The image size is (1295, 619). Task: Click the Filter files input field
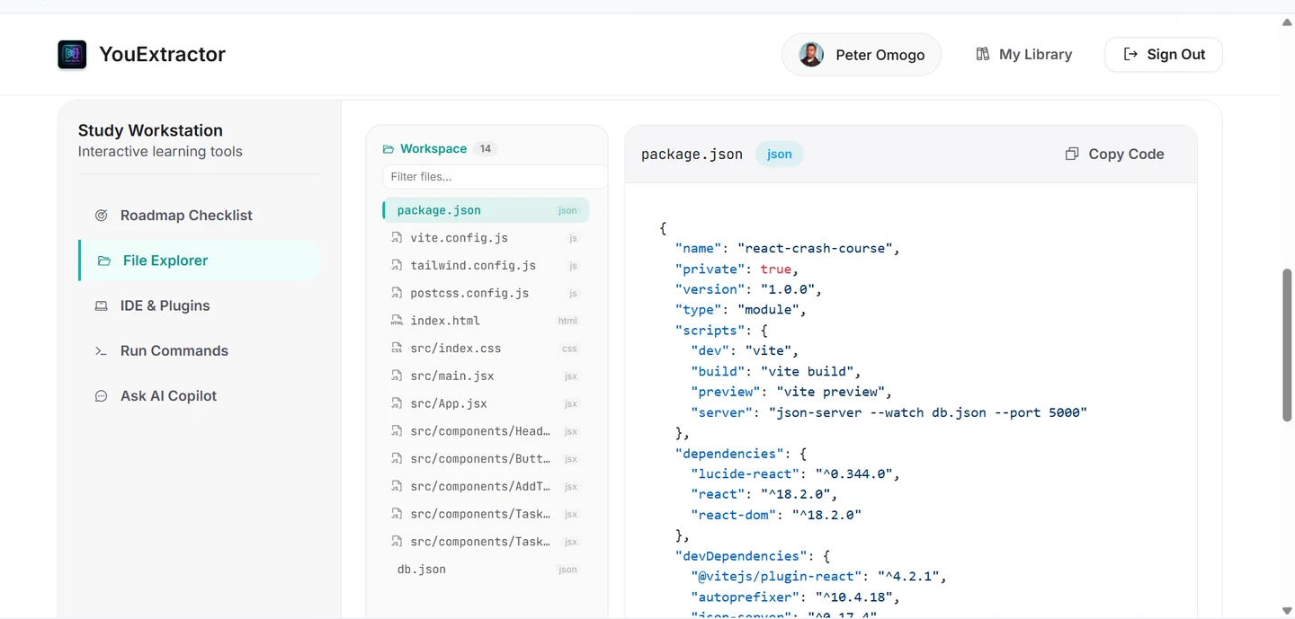[496, 176]
